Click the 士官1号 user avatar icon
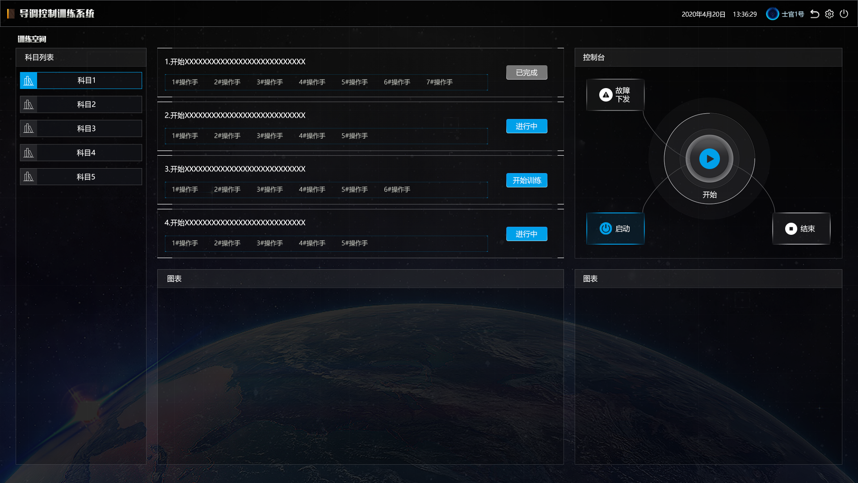858x483 pixels. 772,14
